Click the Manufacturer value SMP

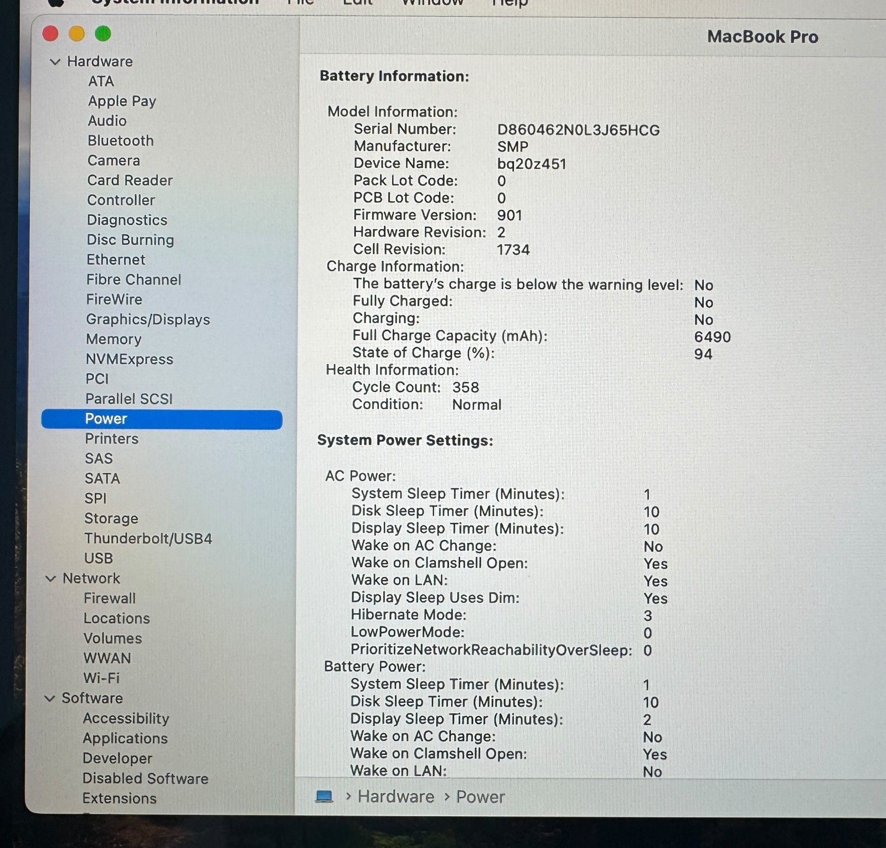pyautogui.click(x=513, y=147)
